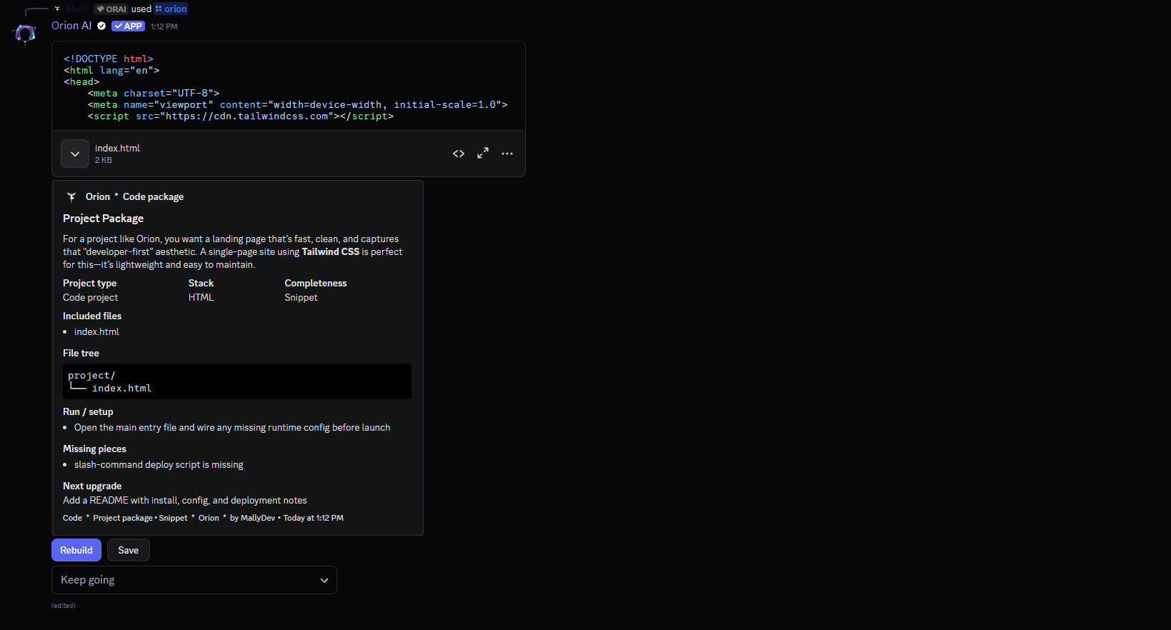Screen dimensions: 1171x630
Task: Click the 'Code project' field value
Action: click(90, 297)
